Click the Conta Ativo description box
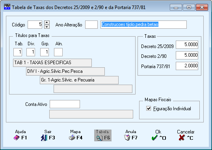The image size is (212, 150). coord(91,114)
